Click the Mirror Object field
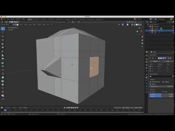This screenshot has height=131, width=175. pyautogui.click(x=160, y=76)
